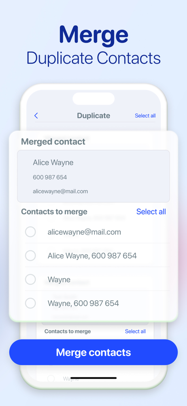Check the circle next to Alice Wayne, 600 987 654
187x406 pixels.
[30, 255]
